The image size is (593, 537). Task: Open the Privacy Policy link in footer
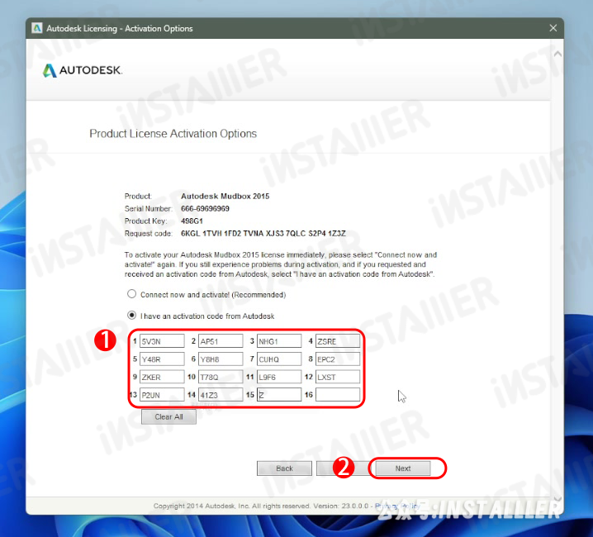(397, 506)
